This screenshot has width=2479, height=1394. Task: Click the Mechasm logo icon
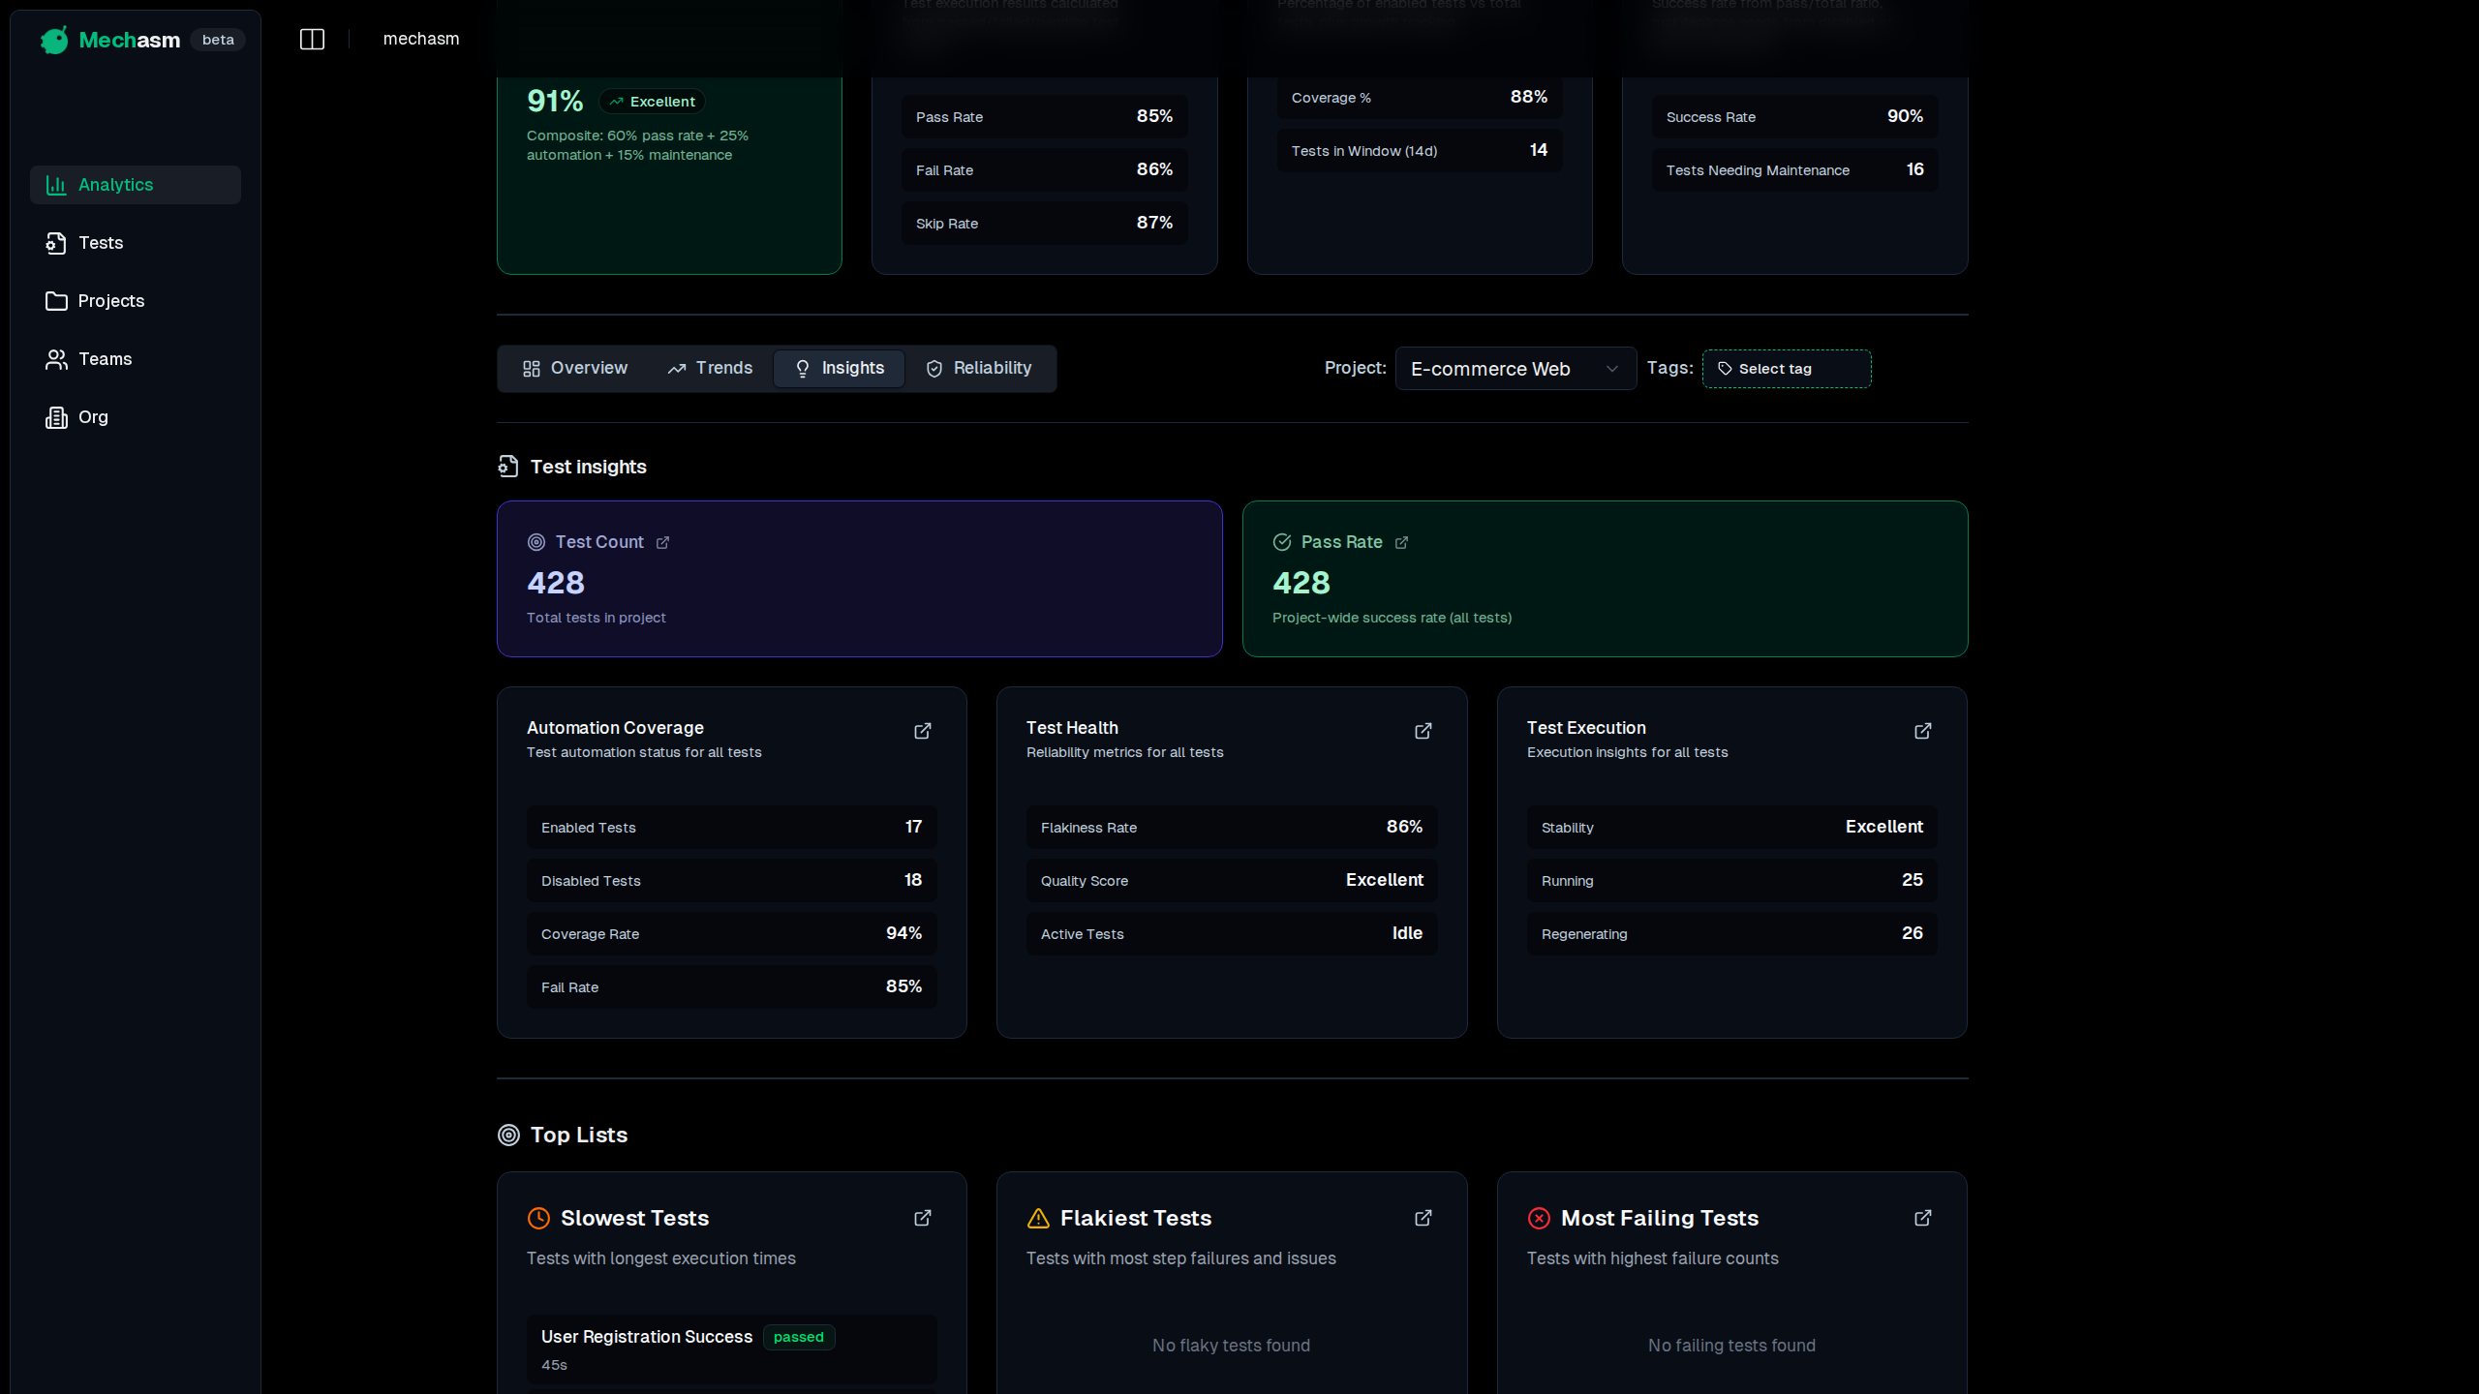[x=55, y=40]
